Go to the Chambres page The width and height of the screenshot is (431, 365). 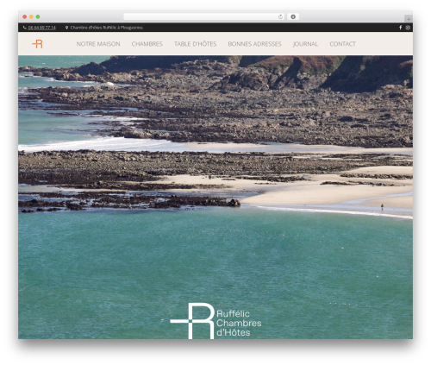[147, 44]
